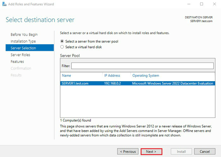Open the Installation Type step
Image resolution: width=221 pixels, height=157 pixels.
pyautogui.click(x=23, y=41)
